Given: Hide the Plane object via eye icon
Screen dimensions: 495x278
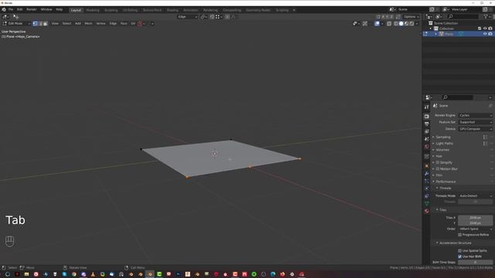Looking at the screenshot, I should 485,34.
